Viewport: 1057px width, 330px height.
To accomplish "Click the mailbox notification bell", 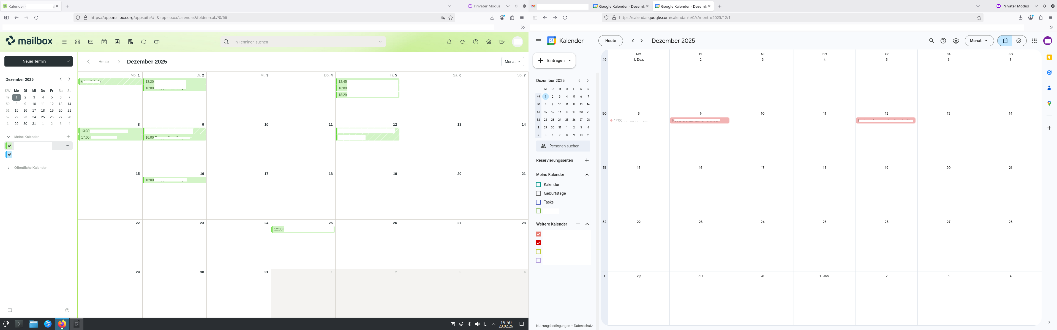I will [x=449, y=42].
